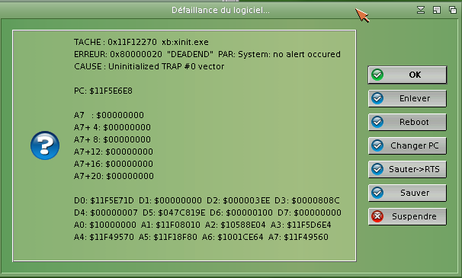This screenshot has height=278, width=462.
Task: Click the Sauter->RTS button
Action: 407,169
